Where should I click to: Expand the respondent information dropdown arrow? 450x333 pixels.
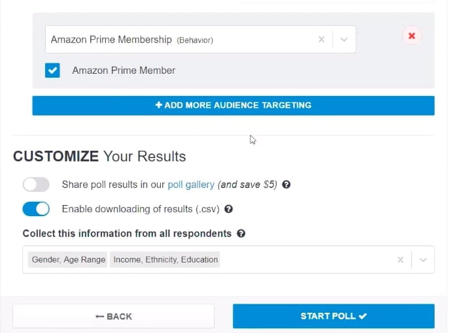[x=423, y=260]
